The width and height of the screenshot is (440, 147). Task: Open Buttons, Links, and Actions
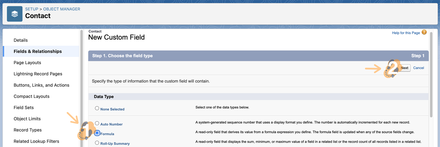[x=41, y=85]
